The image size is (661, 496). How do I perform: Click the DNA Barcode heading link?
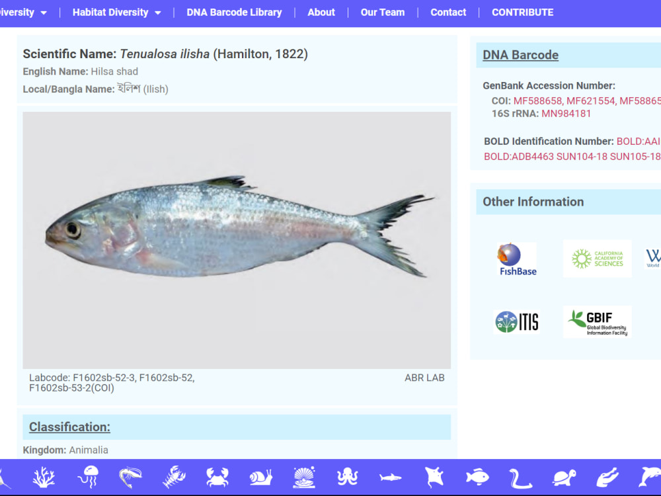pos(521,55)
